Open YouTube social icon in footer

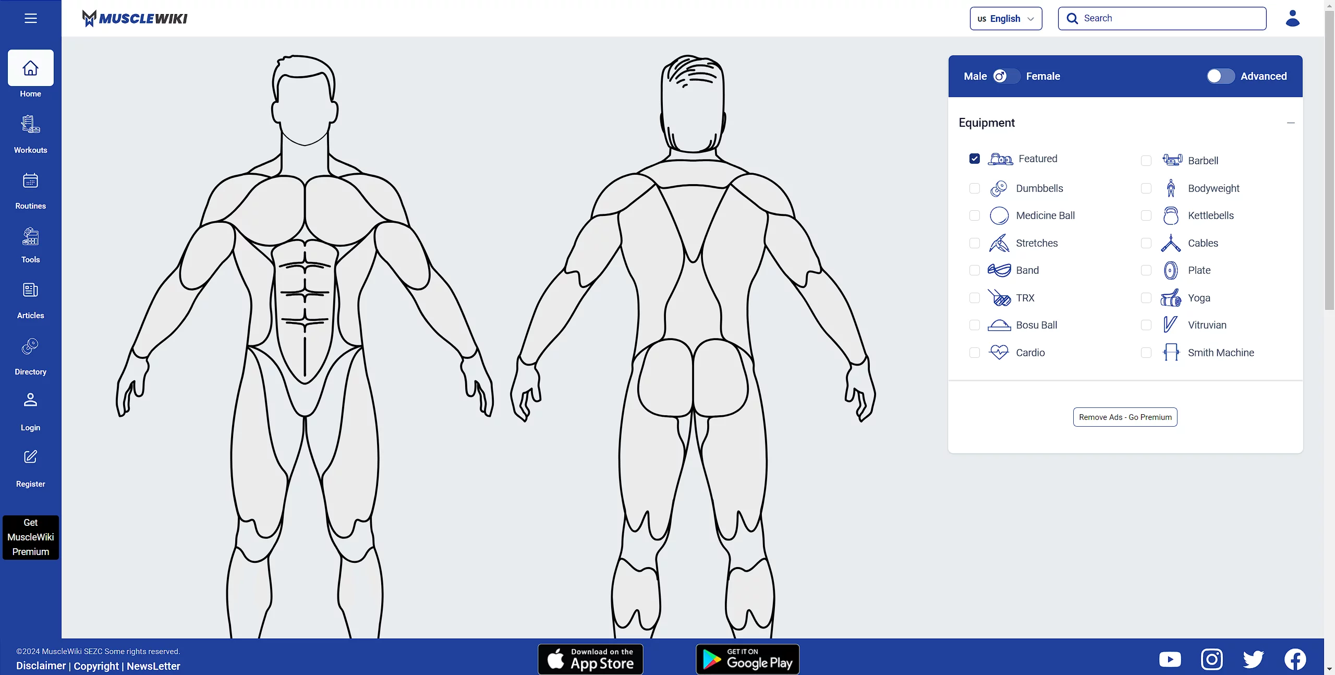tap(1170, 659)
